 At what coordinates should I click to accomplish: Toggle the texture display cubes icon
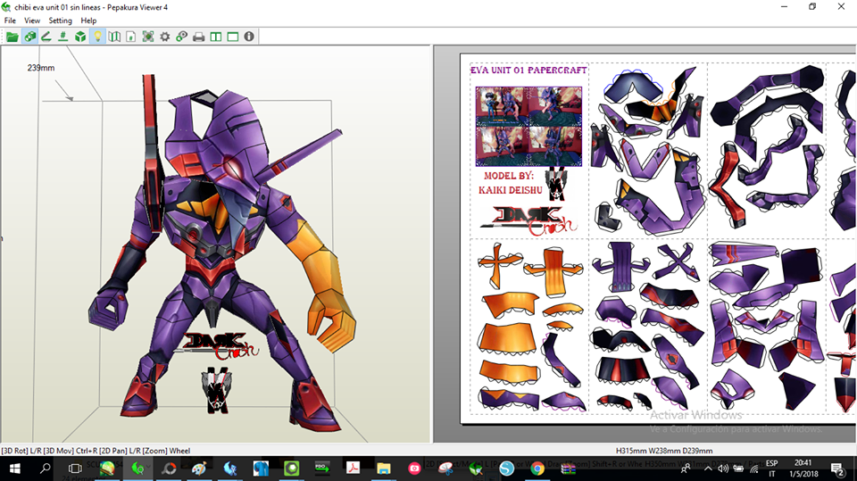[30, 37]
